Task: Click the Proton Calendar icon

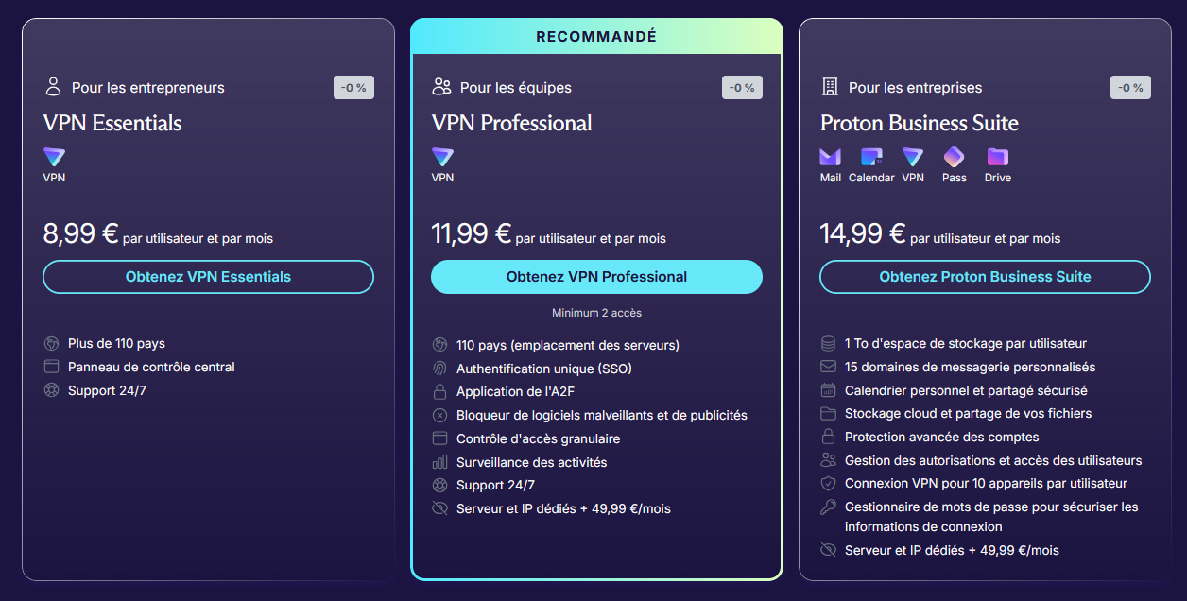Action: tap(871, 157)
